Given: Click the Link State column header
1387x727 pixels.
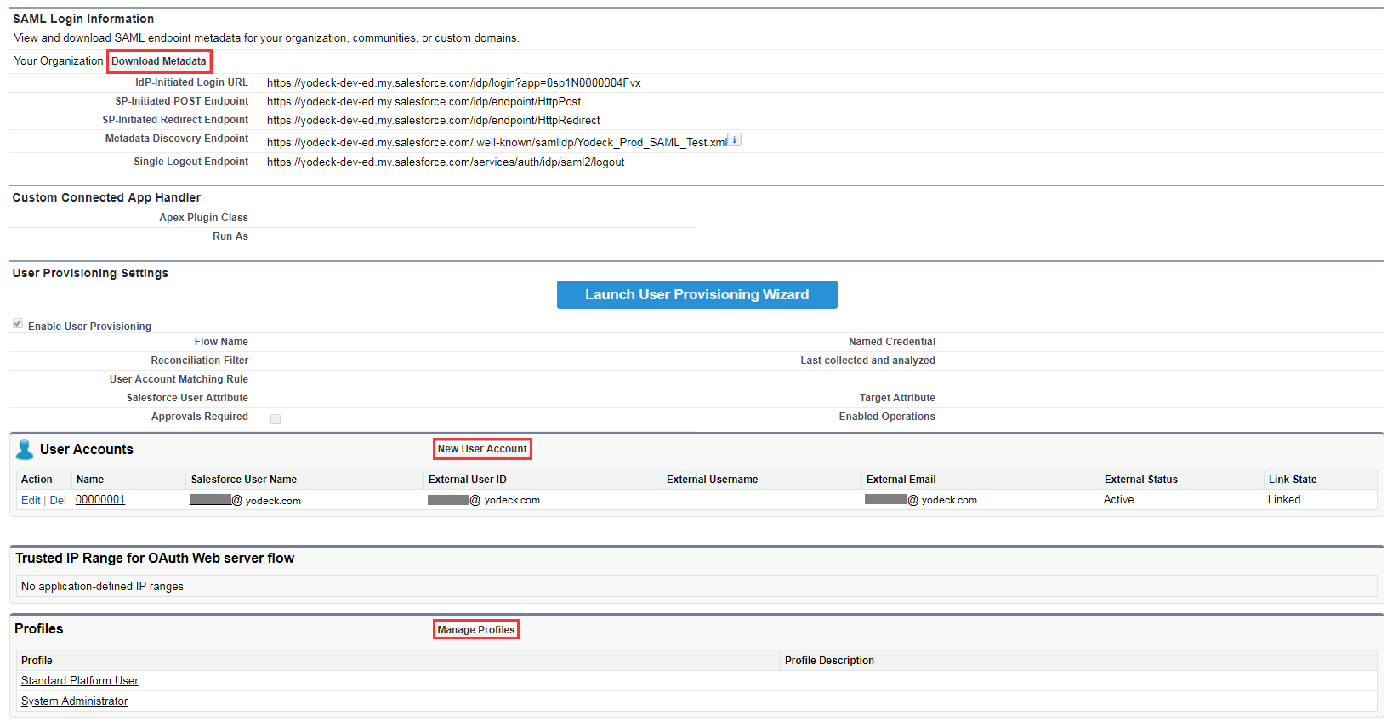Looking at the screenshot, I should pos(1293,480).
